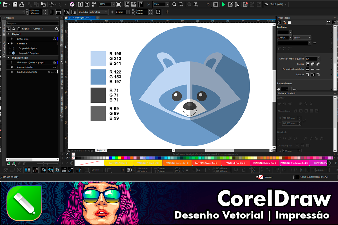
Task: Click PANTONE Warm Red C swatch
Action: (x=206, y=163)
